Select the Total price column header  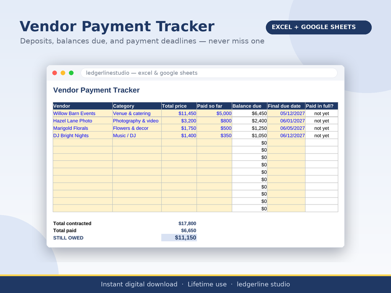click(x=179, y=106)
